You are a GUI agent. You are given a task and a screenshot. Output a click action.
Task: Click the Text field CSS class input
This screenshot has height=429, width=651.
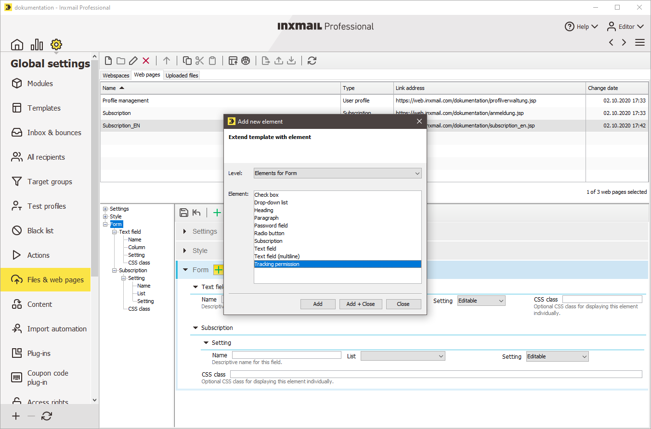602,300
